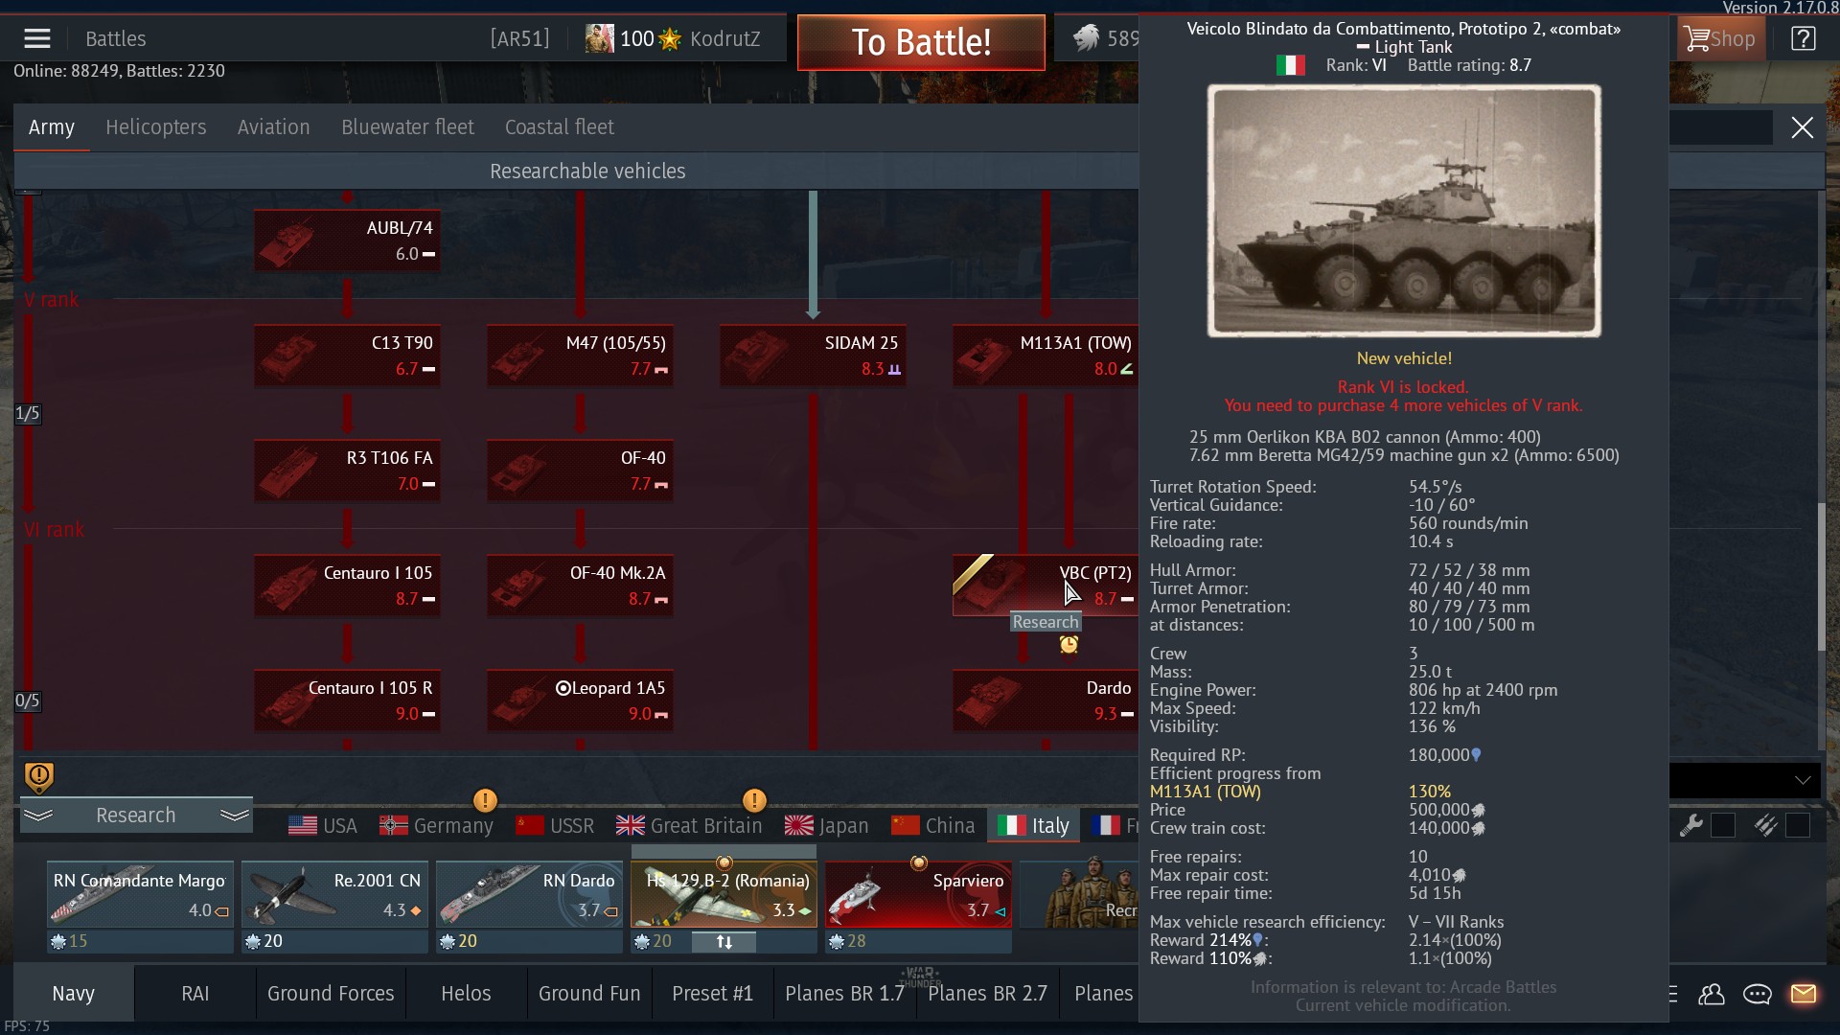Select the Preset #1 tab

click(x=713, y=994)
